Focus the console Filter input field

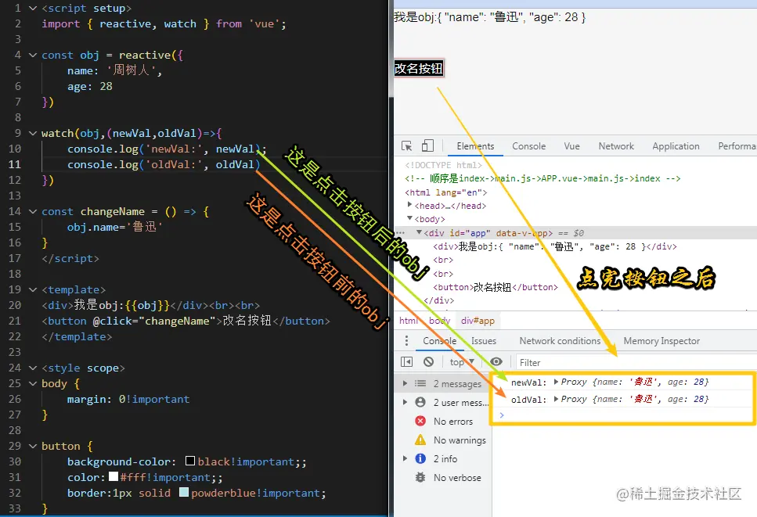coord(636,362)
